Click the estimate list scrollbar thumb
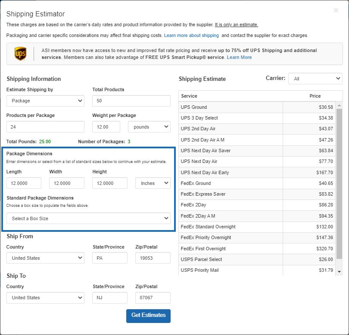349x335 pixels. pos(339,184)
